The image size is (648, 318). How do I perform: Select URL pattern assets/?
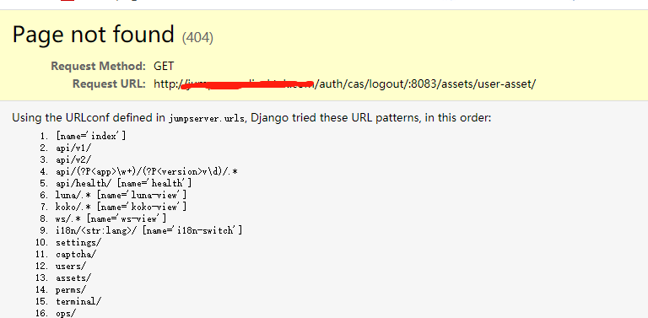point(73,278)
